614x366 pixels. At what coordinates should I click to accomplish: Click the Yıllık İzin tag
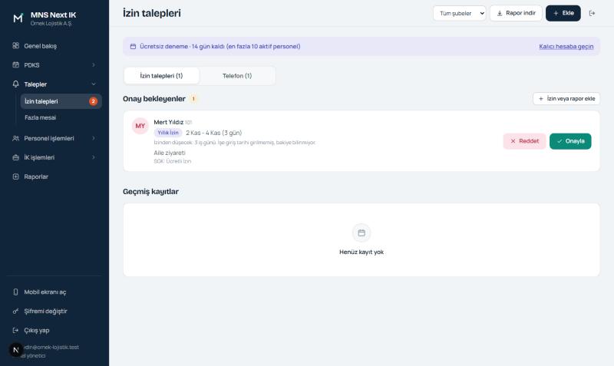[x=168, y=133]
